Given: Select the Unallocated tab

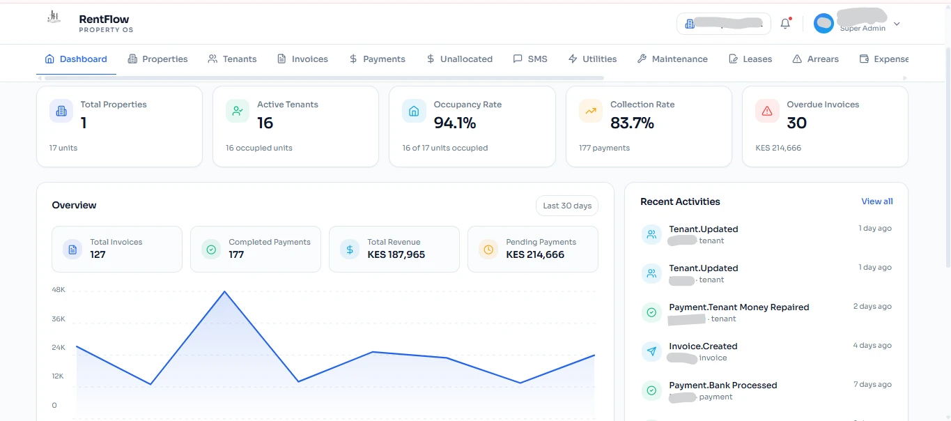Looking at the screenshot, I should 459,59.
